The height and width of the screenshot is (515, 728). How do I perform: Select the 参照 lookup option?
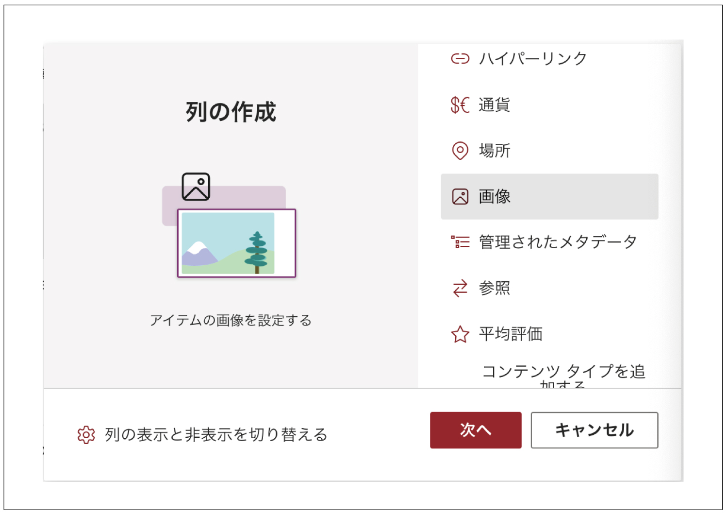tap(549, 288)
